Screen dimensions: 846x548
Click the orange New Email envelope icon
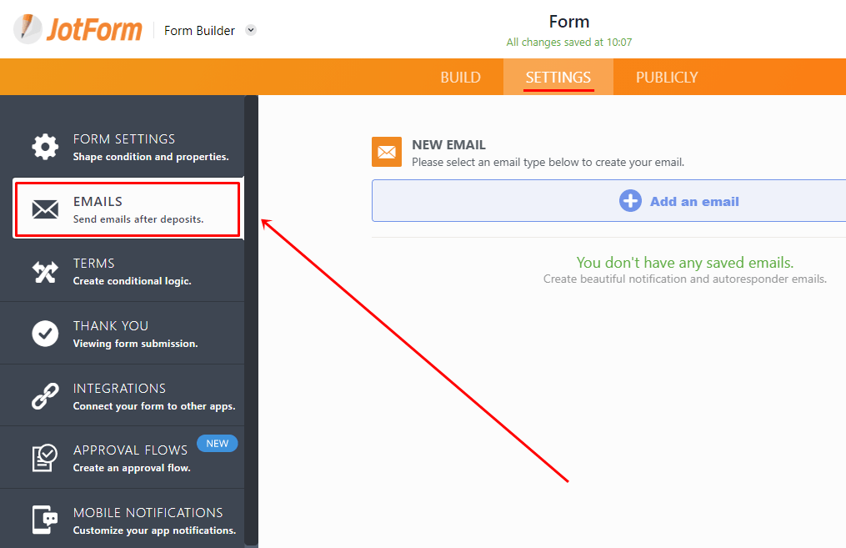pyautogui.click(x=387, y=152)
